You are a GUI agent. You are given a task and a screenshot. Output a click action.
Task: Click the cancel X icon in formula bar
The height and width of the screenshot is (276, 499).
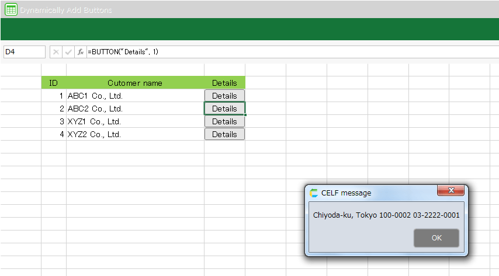click(56, 52)
